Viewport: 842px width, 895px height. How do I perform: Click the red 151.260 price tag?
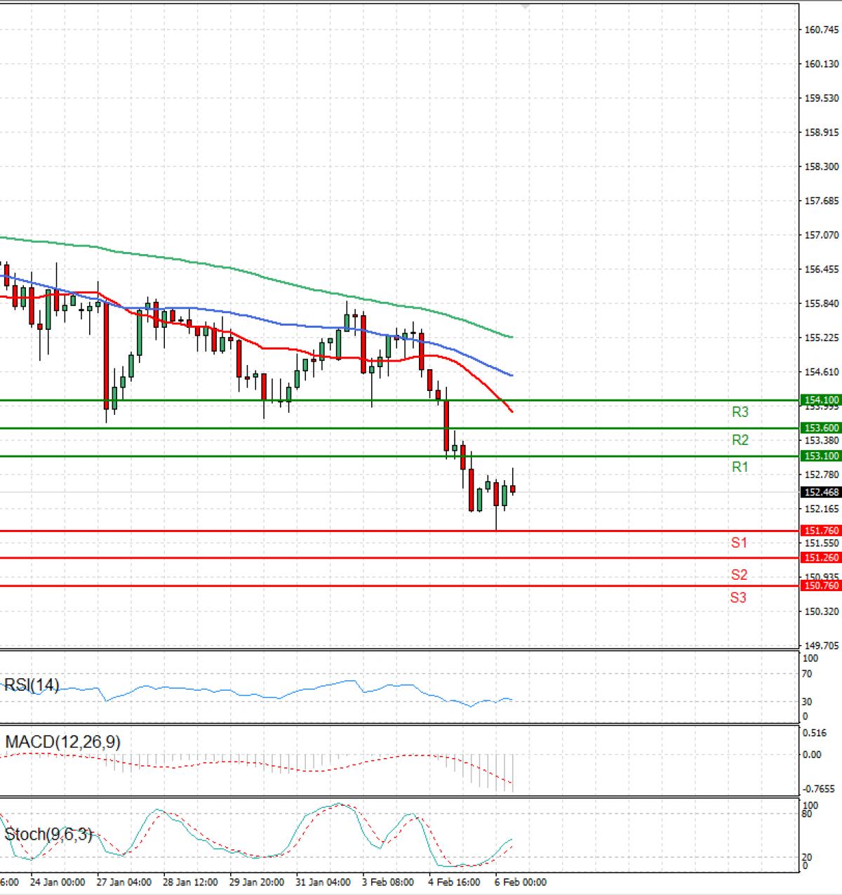click(x=820, y=557)
